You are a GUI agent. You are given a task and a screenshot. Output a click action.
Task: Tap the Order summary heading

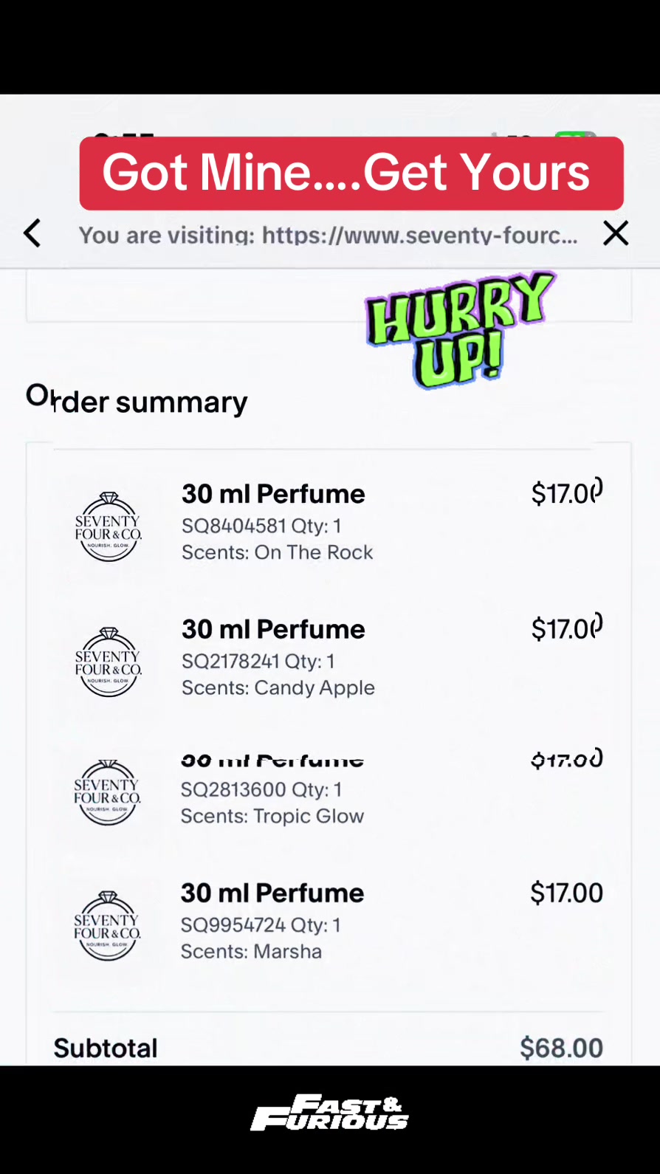137,400
